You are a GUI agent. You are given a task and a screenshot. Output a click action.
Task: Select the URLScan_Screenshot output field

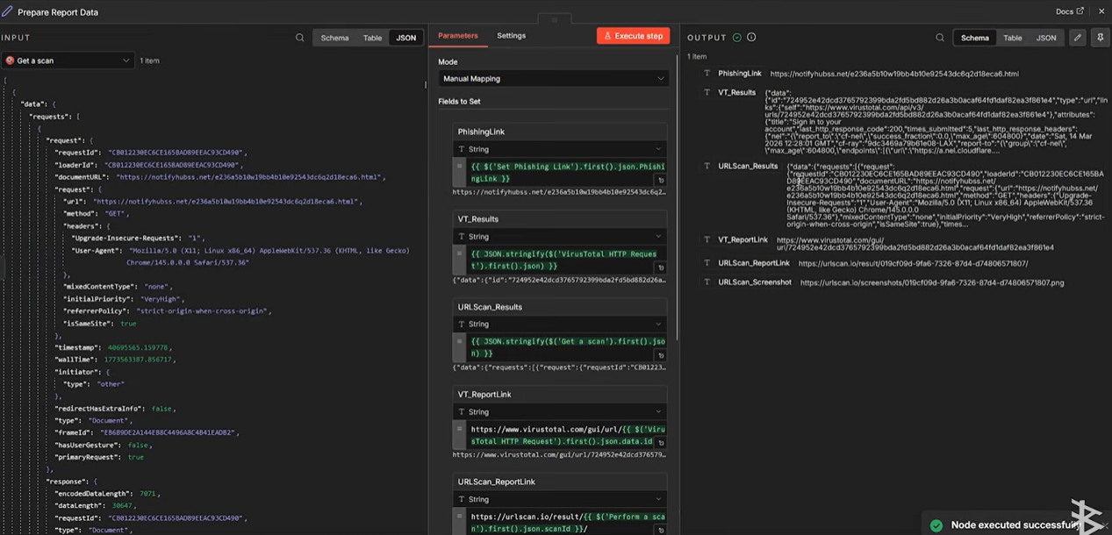tap(755, 282)
